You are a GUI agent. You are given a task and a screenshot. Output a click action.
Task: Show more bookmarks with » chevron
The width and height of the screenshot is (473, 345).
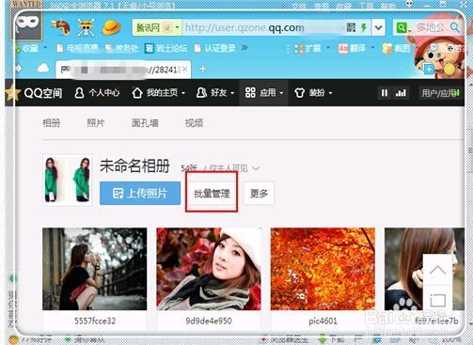point(244,48)
